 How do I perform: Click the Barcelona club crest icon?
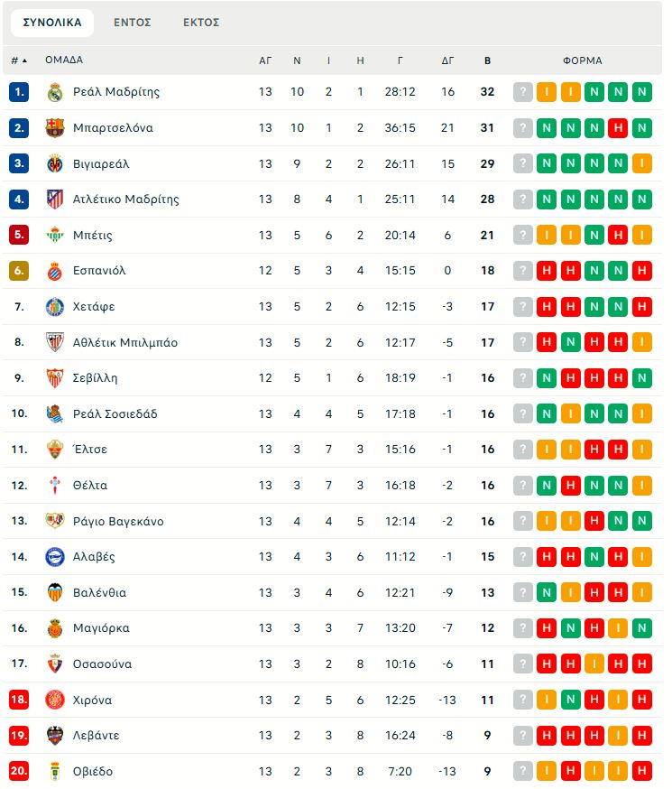tap(55, 128)
